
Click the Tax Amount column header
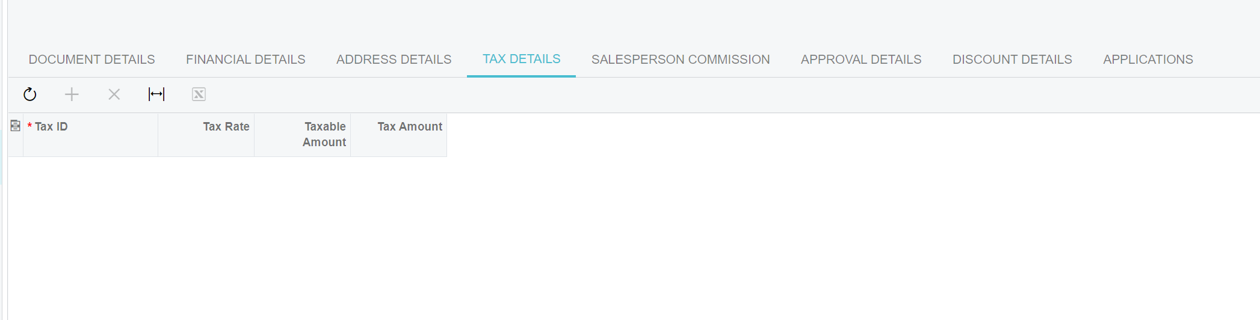click(x=399, y=135)
